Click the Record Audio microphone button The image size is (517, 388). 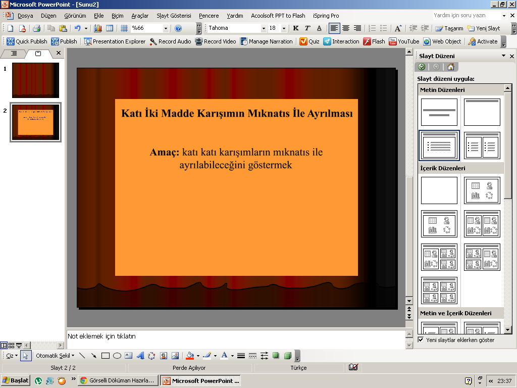[170, 41]
